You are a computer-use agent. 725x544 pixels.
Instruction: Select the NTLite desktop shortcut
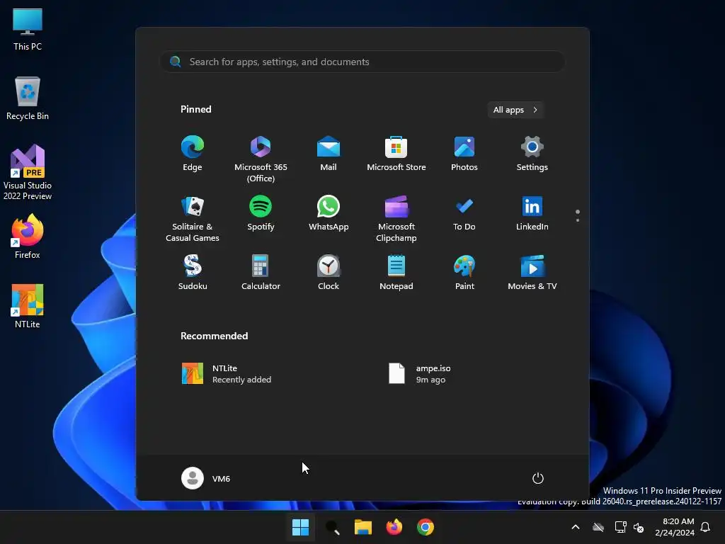click(x=28, y=306)
